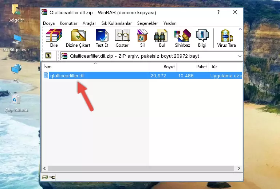Click the 10,486 packed size value
280x189 pixels.
[186, 76]
